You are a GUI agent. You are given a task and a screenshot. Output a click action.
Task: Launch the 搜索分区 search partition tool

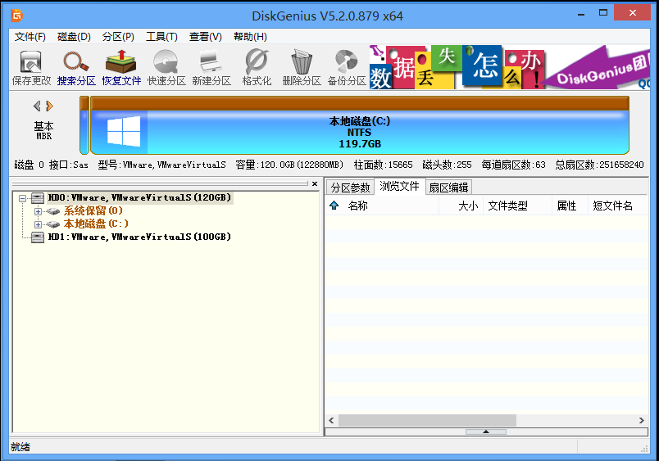pyautogui.click(x=76, y=68)
